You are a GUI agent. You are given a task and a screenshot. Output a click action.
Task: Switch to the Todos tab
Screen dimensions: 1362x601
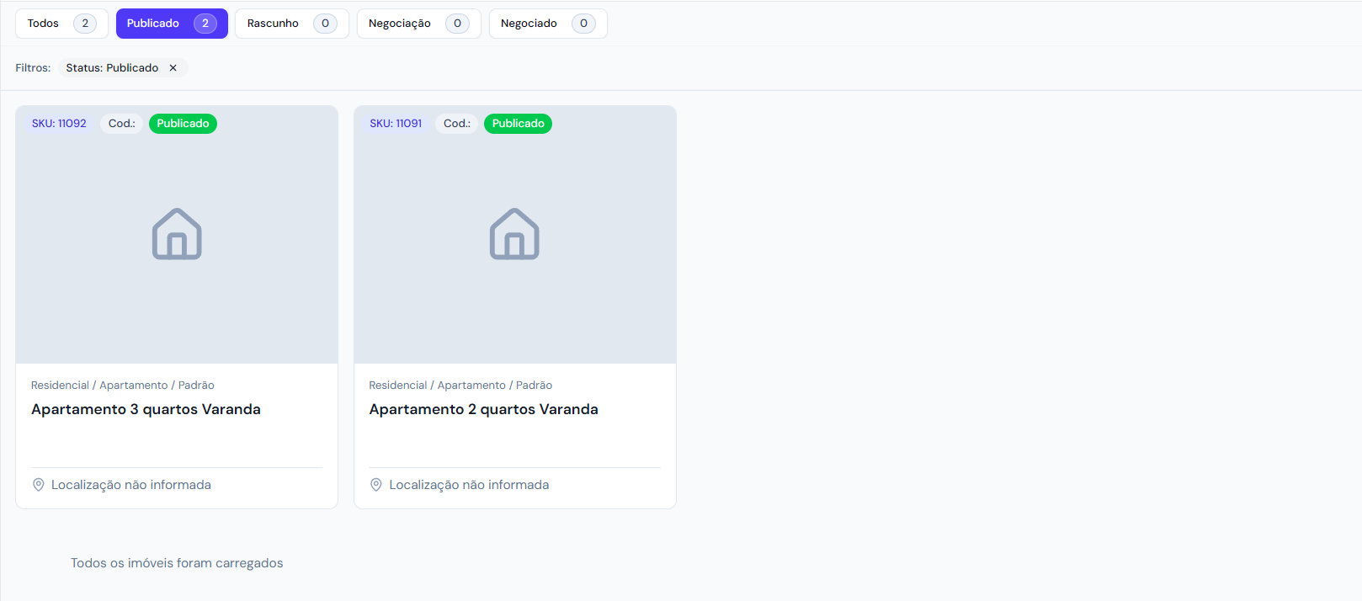[61, 24]
